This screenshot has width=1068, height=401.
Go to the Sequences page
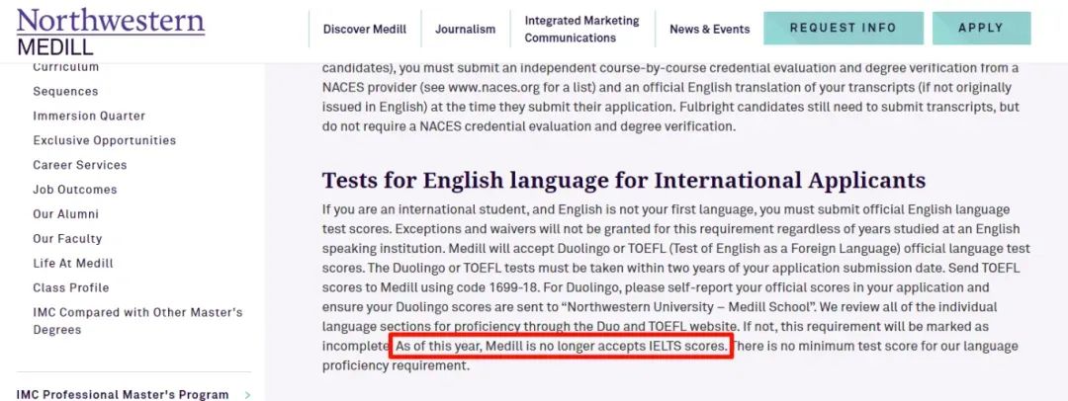tap(65, 91)
